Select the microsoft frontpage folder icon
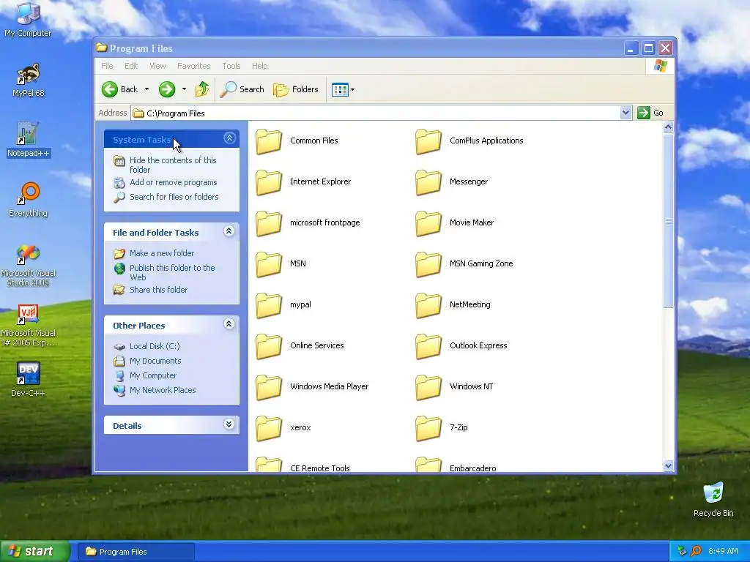Image resolution: width=750 pixels, height=562 pixels. 269,224
